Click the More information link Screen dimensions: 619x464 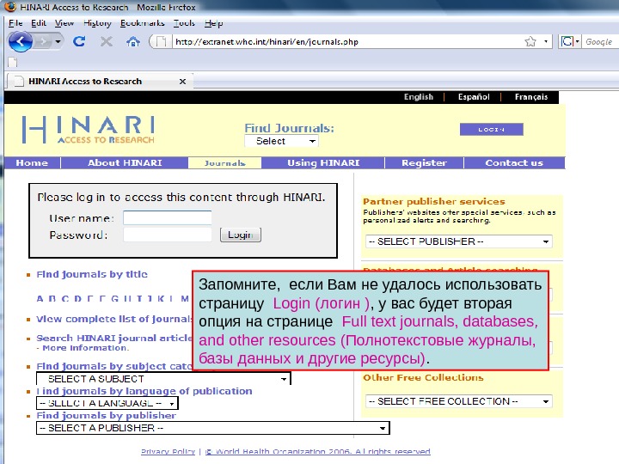tap(85, 348)
